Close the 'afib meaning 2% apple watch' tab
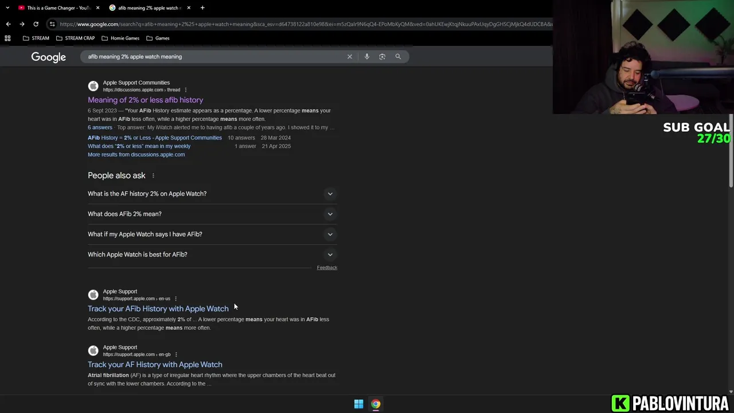The height and width of the screenshot is (413, 734). (189, 7)
